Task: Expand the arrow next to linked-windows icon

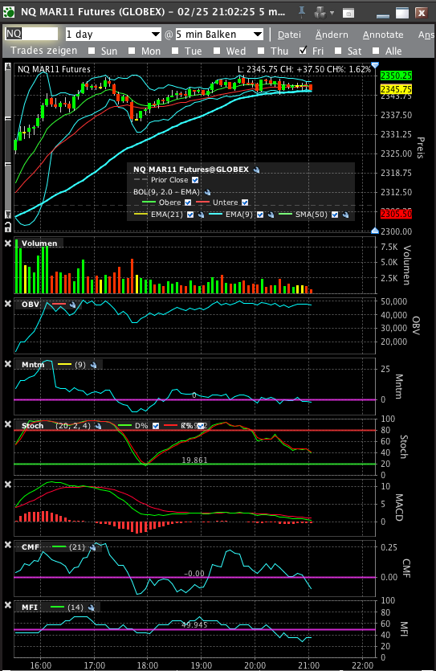Action: [x=332, y=13]
